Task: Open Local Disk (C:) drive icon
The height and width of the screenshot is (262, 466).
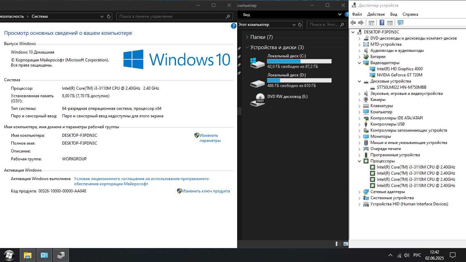Action: pos(257,63)
